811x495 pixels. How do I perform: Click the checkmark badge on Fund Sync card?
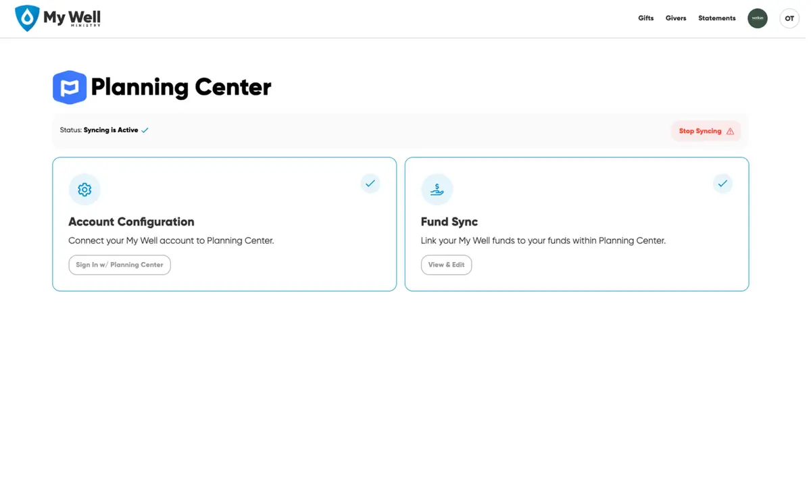pyautogui.click(x=722, y=183)
